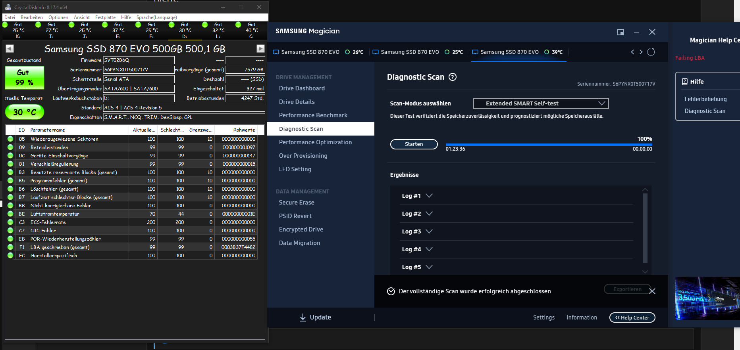740x350 pixels.
Task: Dismiss the scan completed notification
Action: [652, 291]
